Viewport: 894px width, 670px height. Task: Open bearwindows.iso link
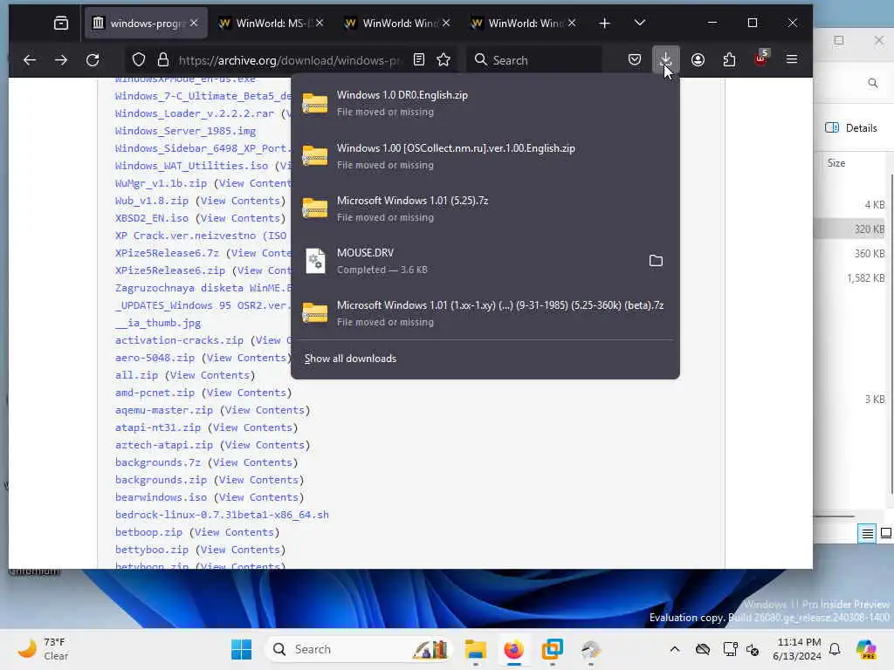pyautogui.click(x=161, y=497)
